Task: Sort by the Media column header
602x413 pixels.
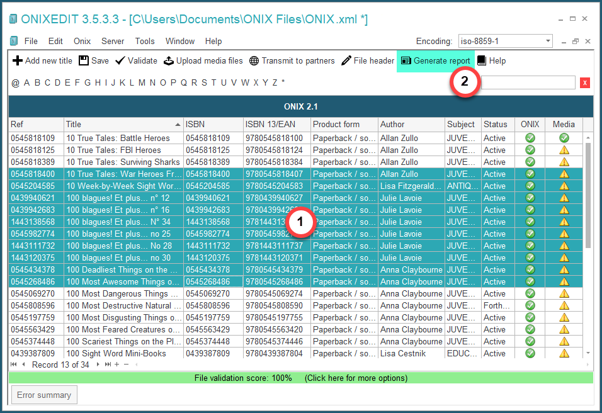Action: (x=564, y=124)
